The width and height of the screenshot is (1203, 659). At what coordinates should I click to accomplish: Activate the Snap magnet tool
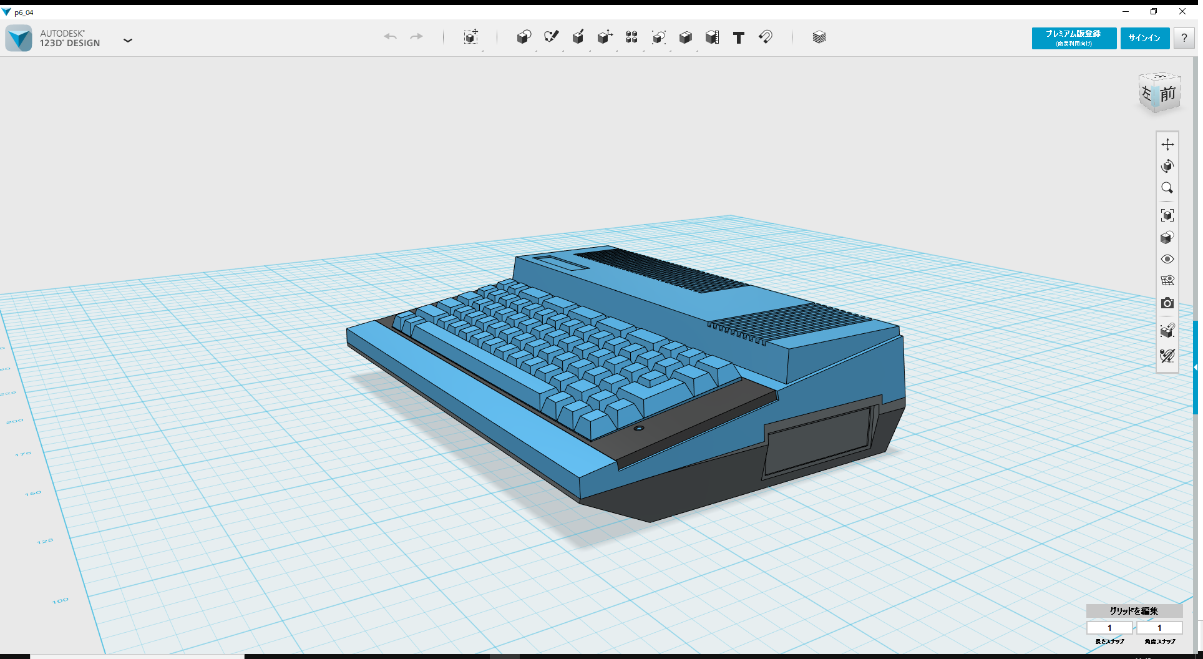(x=766, y=37)
